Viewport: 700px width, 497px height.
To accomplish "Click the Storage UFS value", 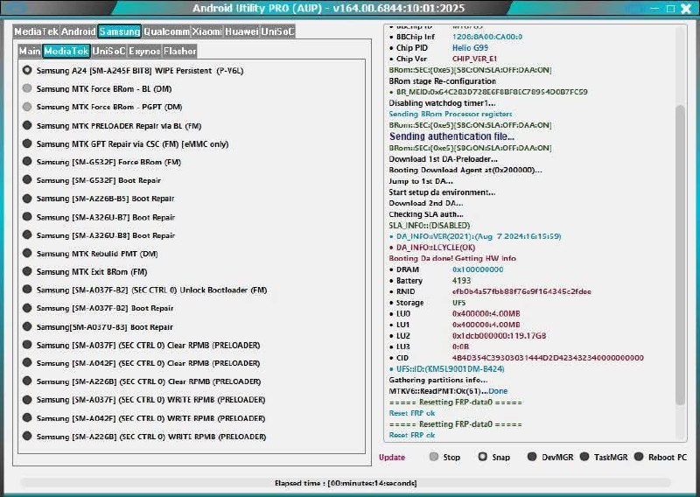I will point(458,303).
